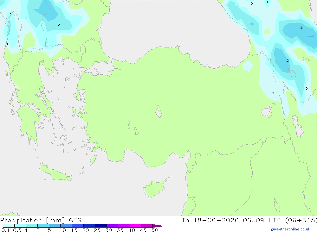Select the 45–50 mm legend color swatch
This screenshot has width=317, height=232.
pos(147,226)
